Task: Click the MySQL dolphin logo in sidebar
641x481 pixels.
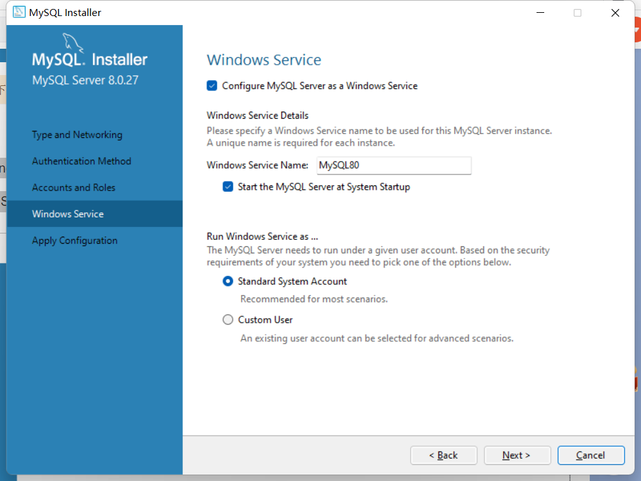Action: point(73,42)
